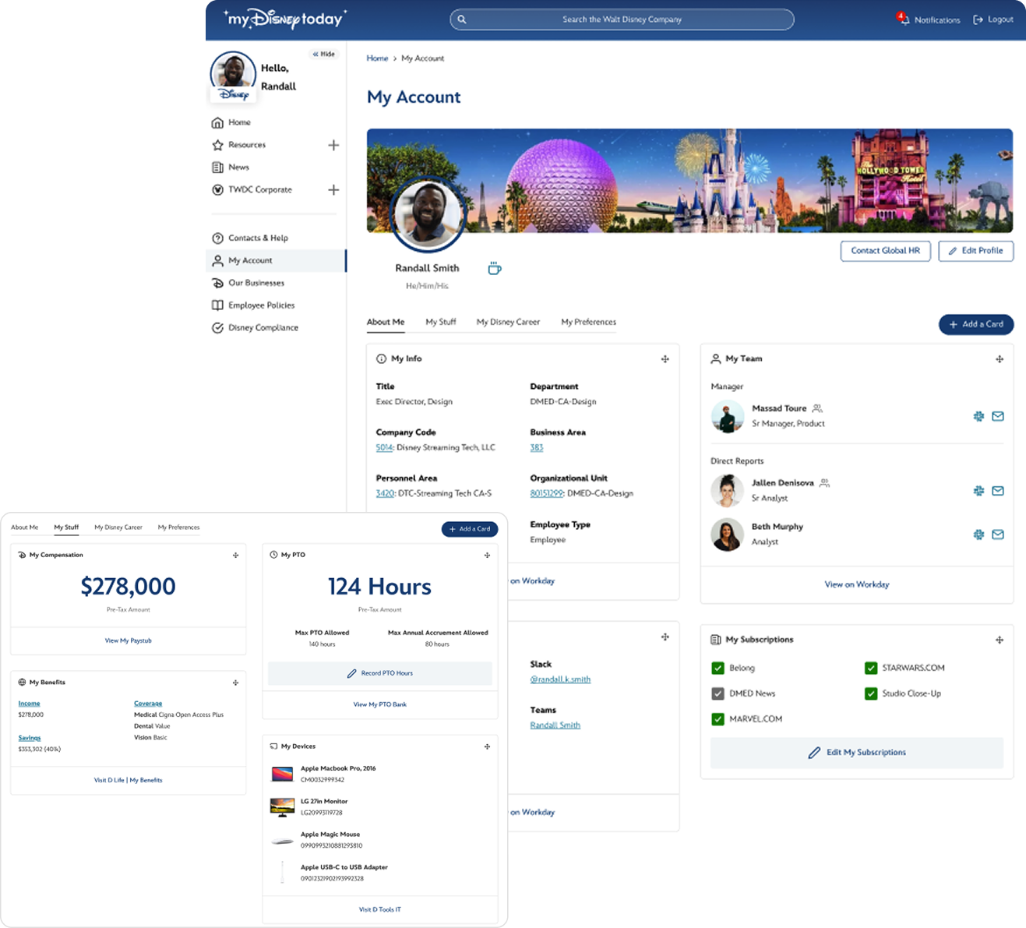The image size is (1026, 928).
Task: Open Slack for Jallen Denisova
Action: [x=978, y=491]
